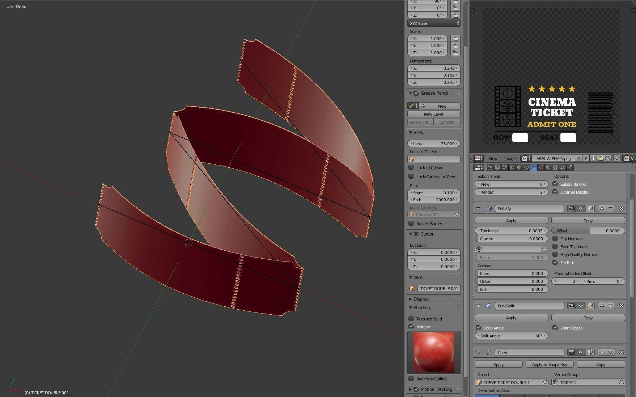Hide Solidify modifier in viewport
The width and height of the screenshot is (636, 397).
point(581,208)
